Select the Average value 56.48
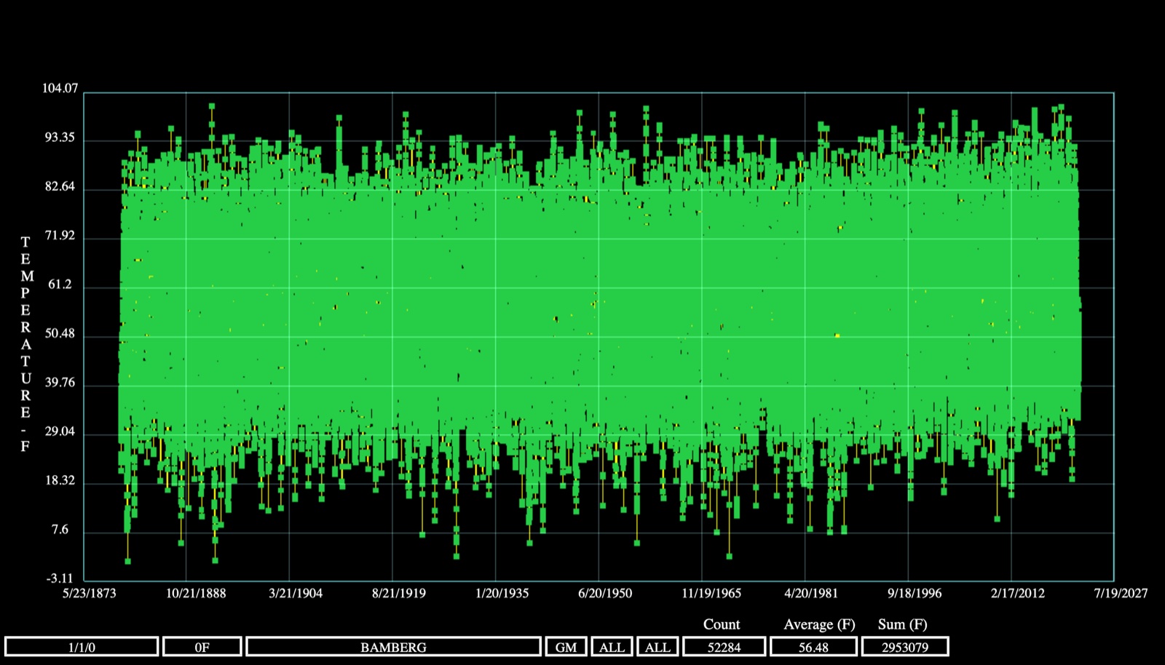 point(813,647)
